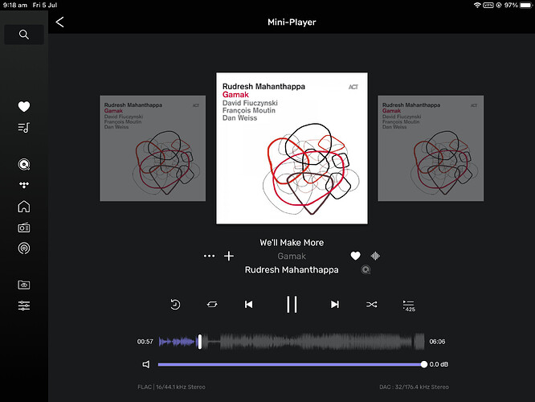Toggle favorite heart for We'll Make More
535x402 pixels.
coord(356,256)
